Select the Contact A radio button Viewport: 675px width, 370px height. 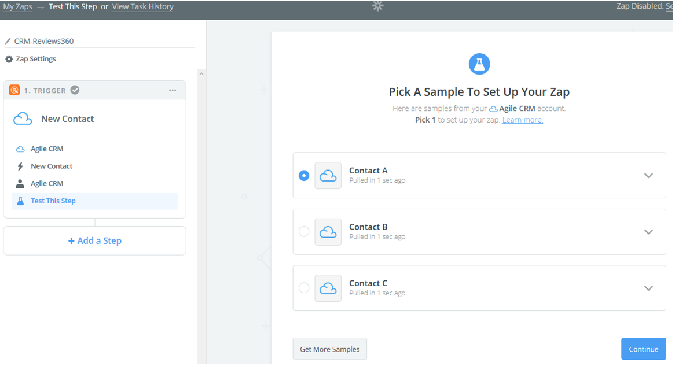[x=304, y=175]
